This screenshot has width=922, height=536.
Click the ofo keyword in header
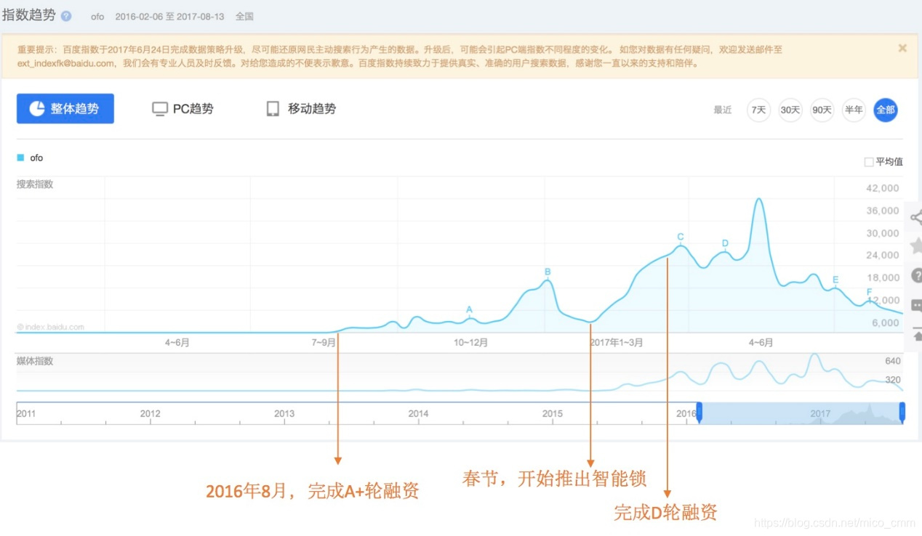coord(97,16)
